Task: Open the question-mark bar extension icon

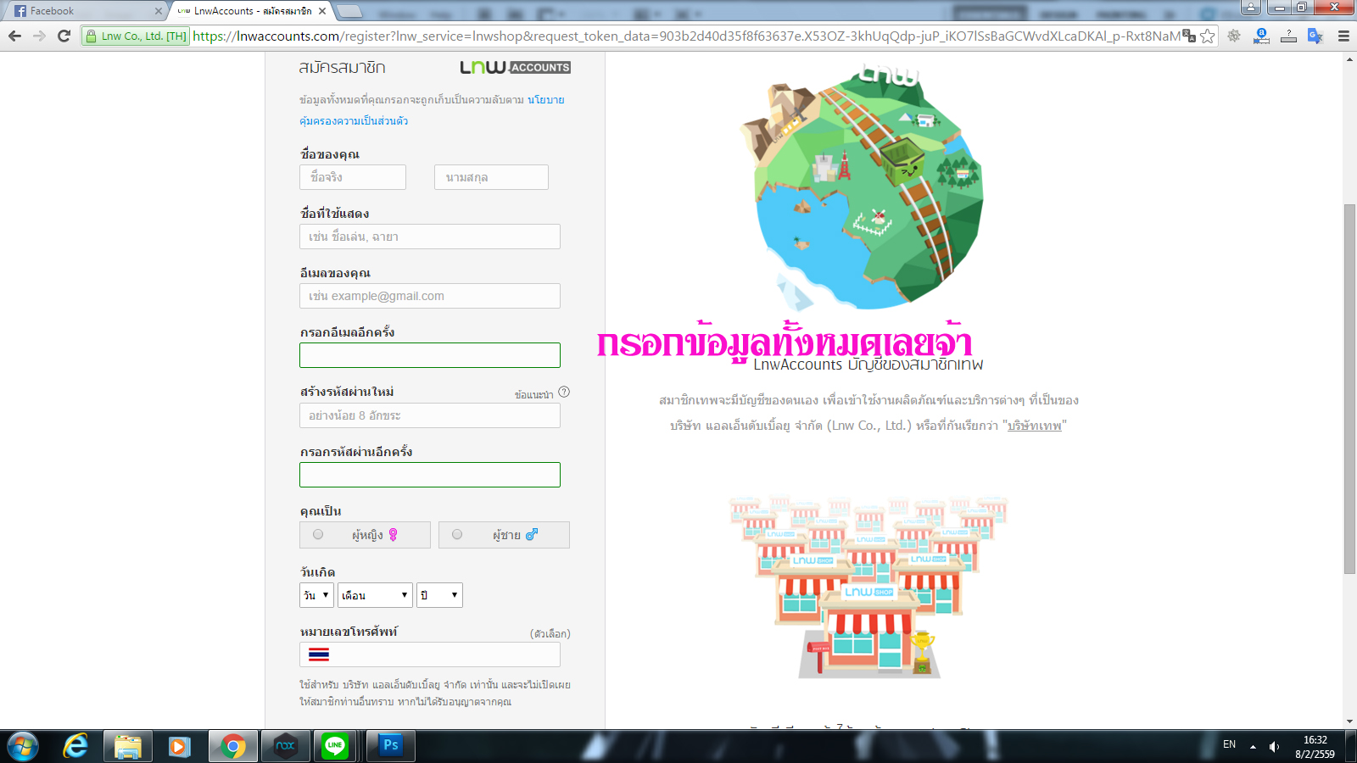Action: (x=1288, y=36)
